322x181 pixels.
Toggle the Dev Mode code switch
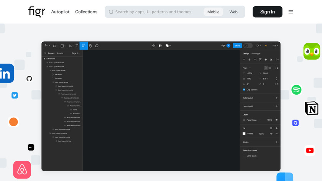pyautogui.click(x=248, y=46)
